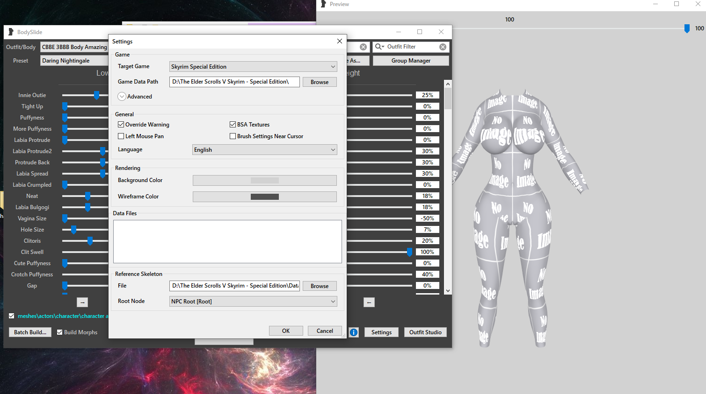The image size is (706, 394).
Task: Uncheck the BSA Textures option
Action: click(x=233, y=125)
